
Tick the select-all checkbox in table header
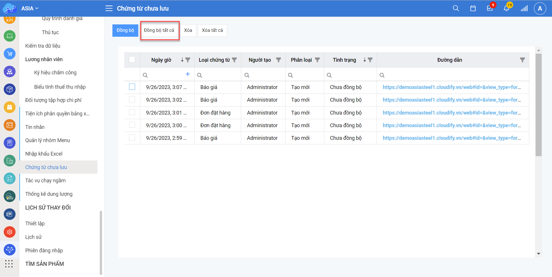click(x=132, y=59)
